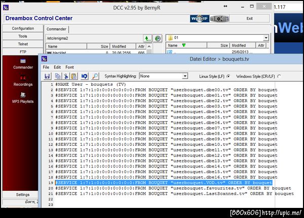304x218 pixels.
Task: Open the Syntax Highlighting dropdown
Action: pos(185,76)
